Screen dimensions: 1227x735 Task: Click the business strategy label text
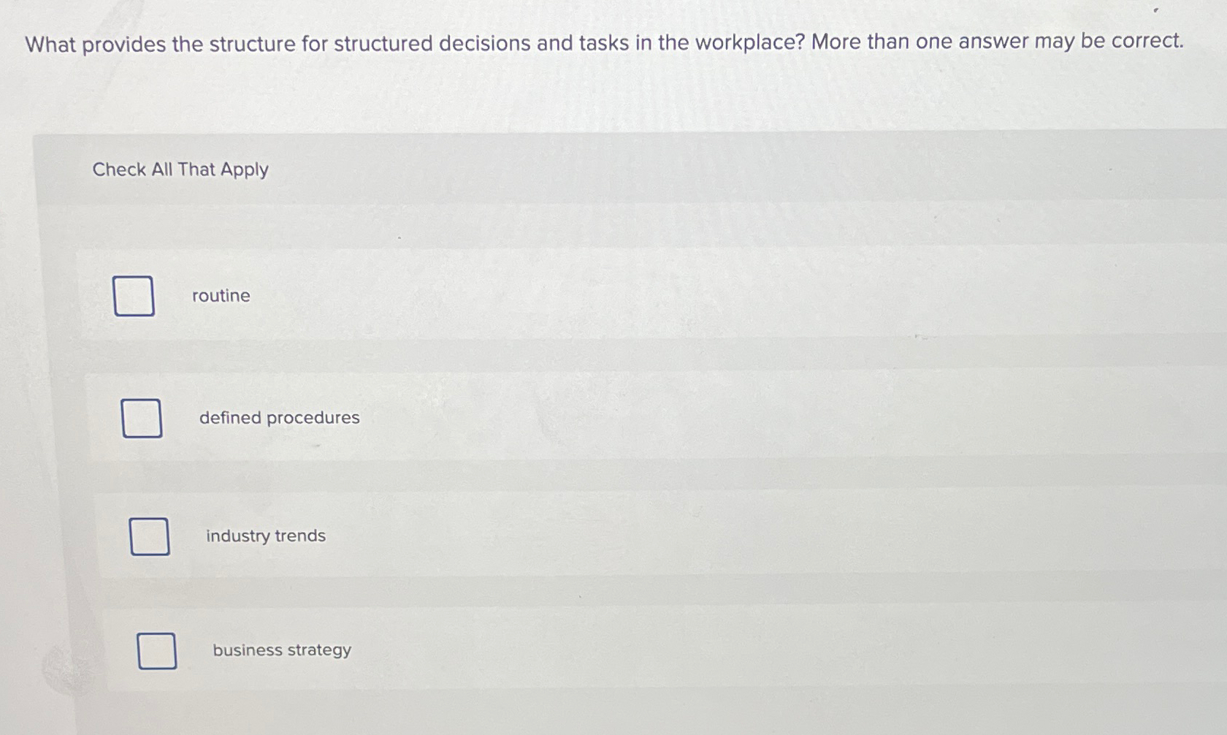coord(281,650)
